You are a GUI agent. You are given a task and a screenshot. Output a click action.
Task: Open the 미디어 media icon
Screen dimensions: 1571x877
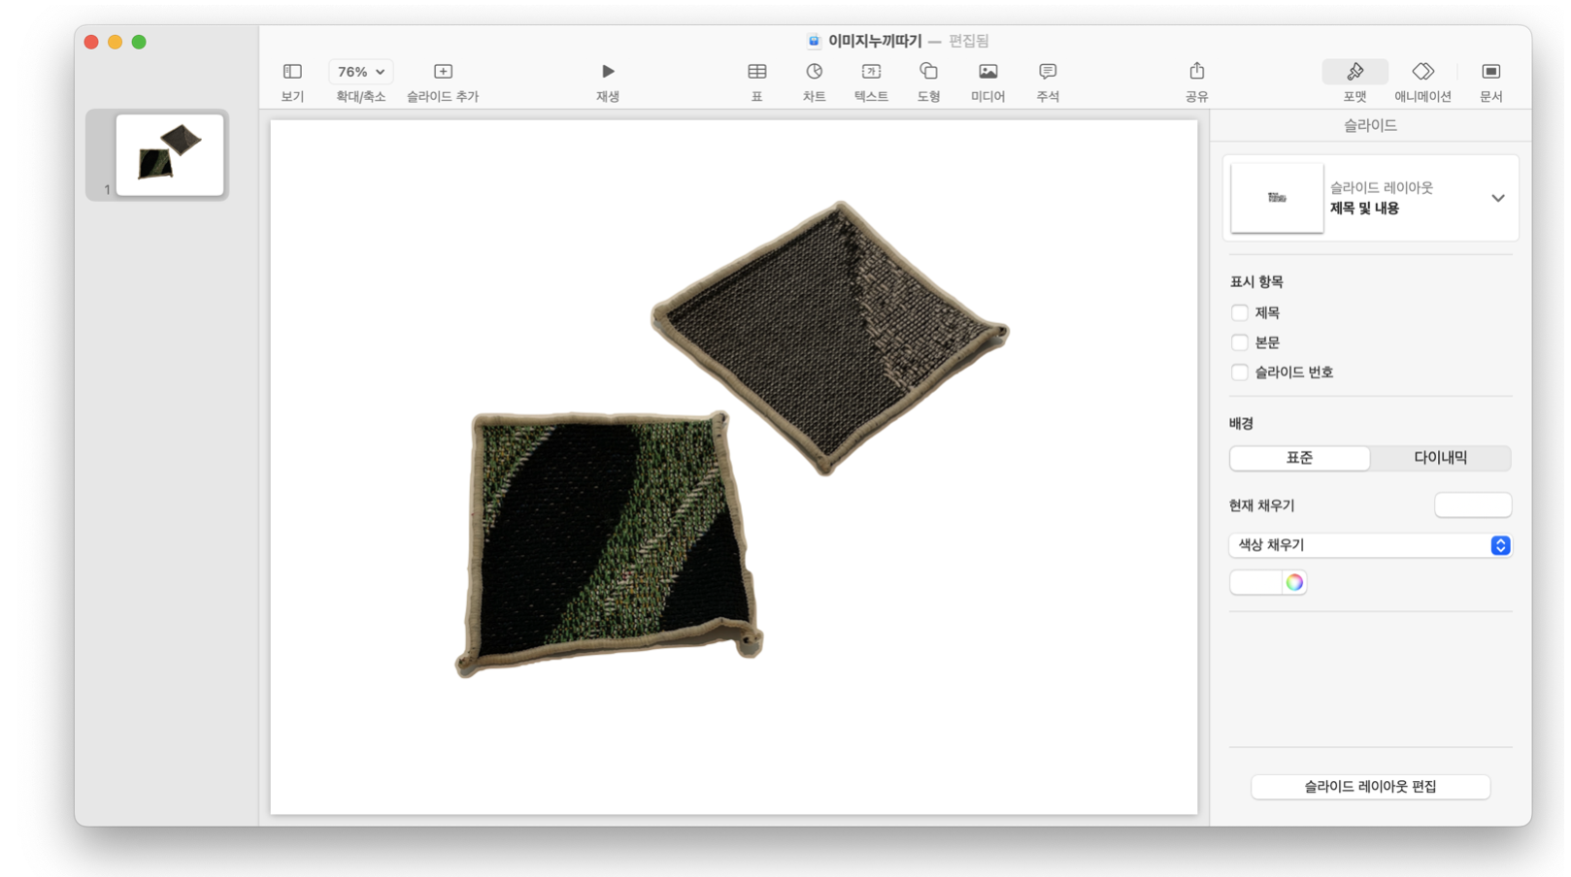tap(988, 72)
